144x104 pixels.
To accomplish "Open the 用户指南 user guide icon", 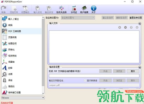I will (84, 9).
